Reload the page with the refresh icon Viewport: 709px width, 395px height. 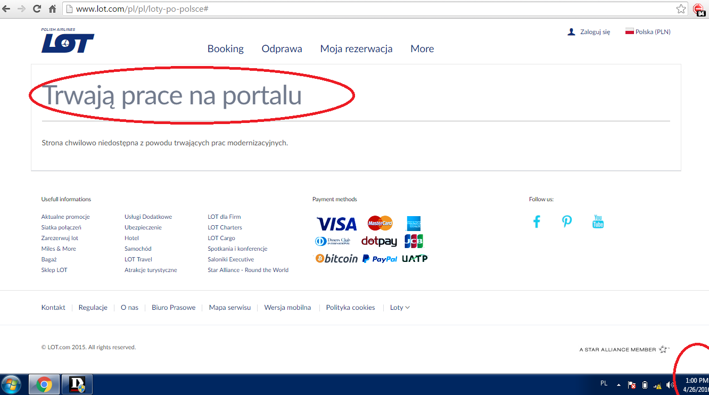point(37,9)
